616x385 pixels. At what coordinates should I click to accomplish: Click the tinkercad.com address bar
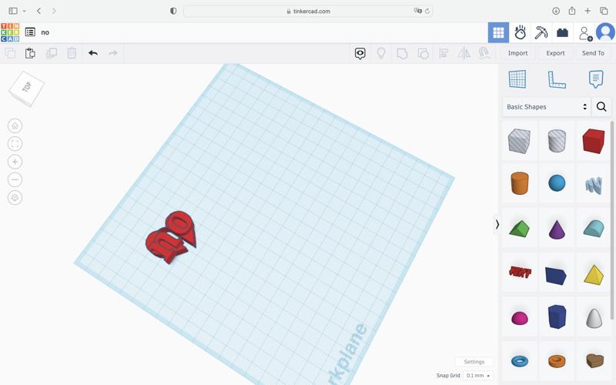pyautogui.click(x=309, y=11)
